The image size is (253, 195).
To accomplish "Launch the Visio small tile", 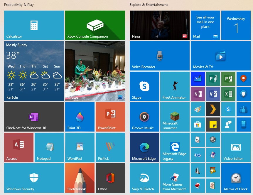I will (213, 94).
